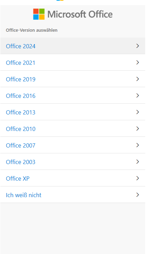
Task: Select Office 2021 from the list
Action: [x=21, y=63]
